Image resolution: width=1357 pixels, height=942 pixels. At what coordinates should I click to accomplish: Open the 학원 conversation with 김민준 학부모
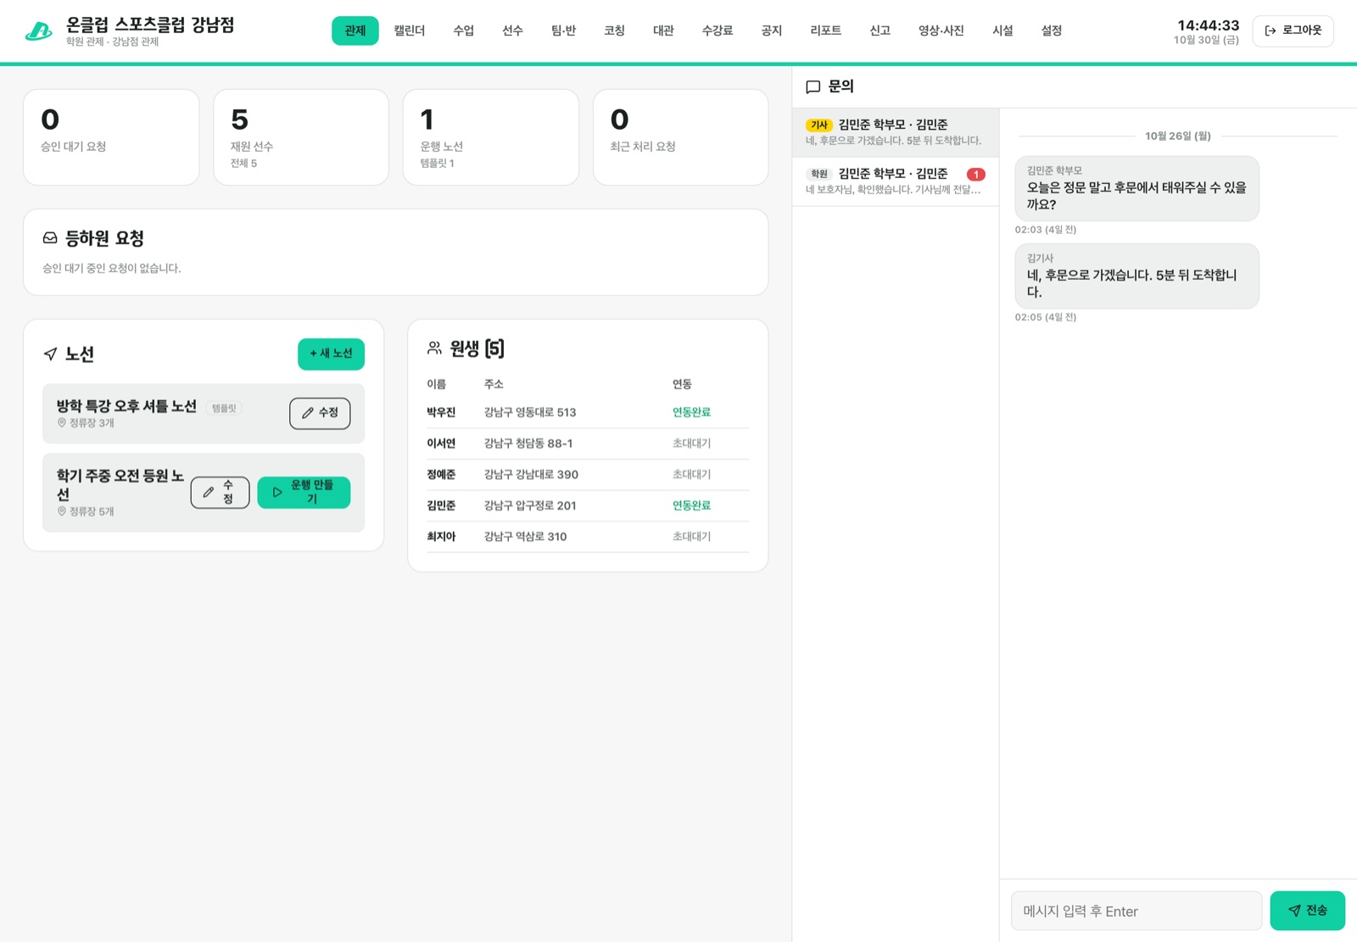[x=895, y=181]
